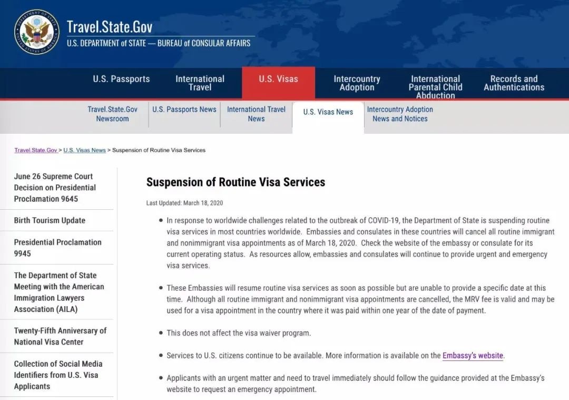Open June 26 Supreme Court Decision article
Screen dimensions: 569x400
click(55, 188)
